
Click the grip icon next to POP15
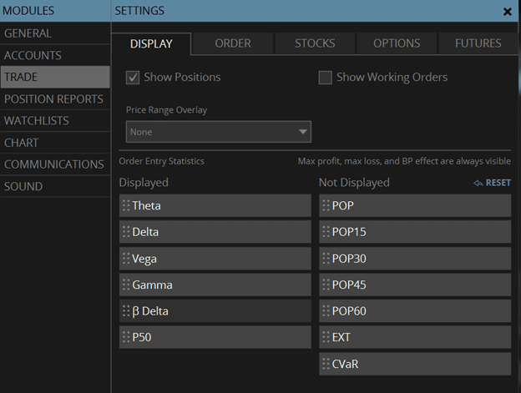pos(326,232)
